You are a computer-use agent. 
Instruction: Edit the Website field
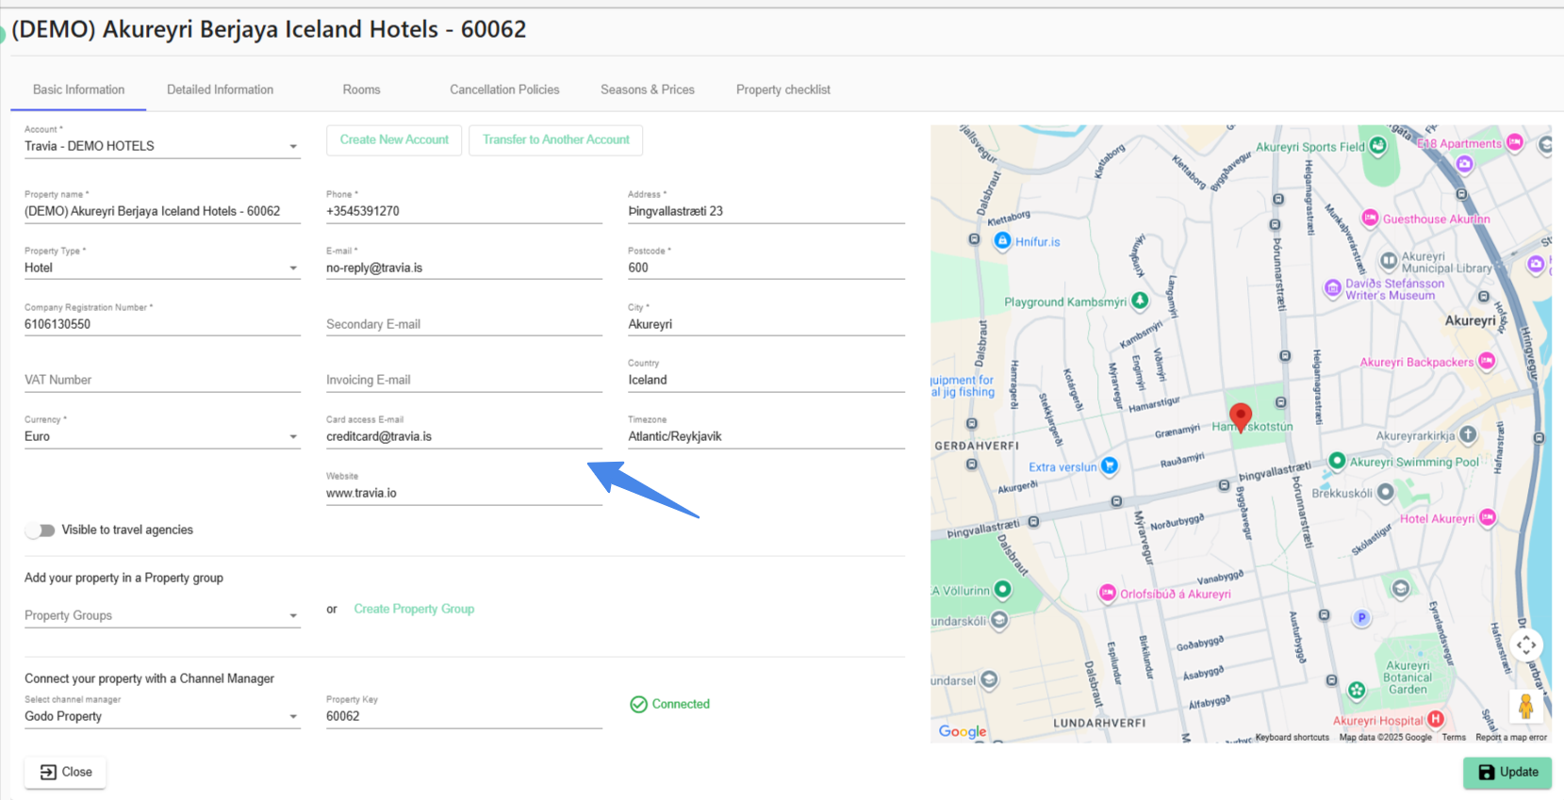464,493
